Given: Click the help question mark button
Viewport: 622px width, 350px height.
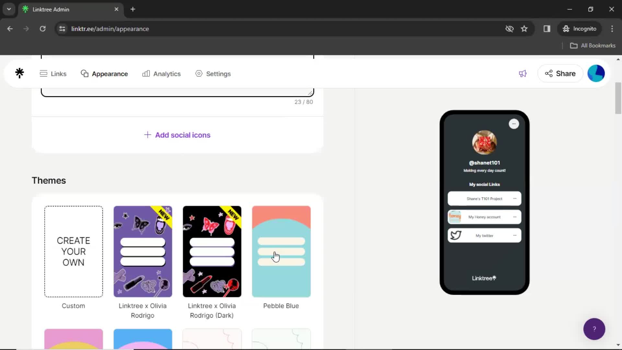Looking at the screenshot, I should [x=594, y=329].
